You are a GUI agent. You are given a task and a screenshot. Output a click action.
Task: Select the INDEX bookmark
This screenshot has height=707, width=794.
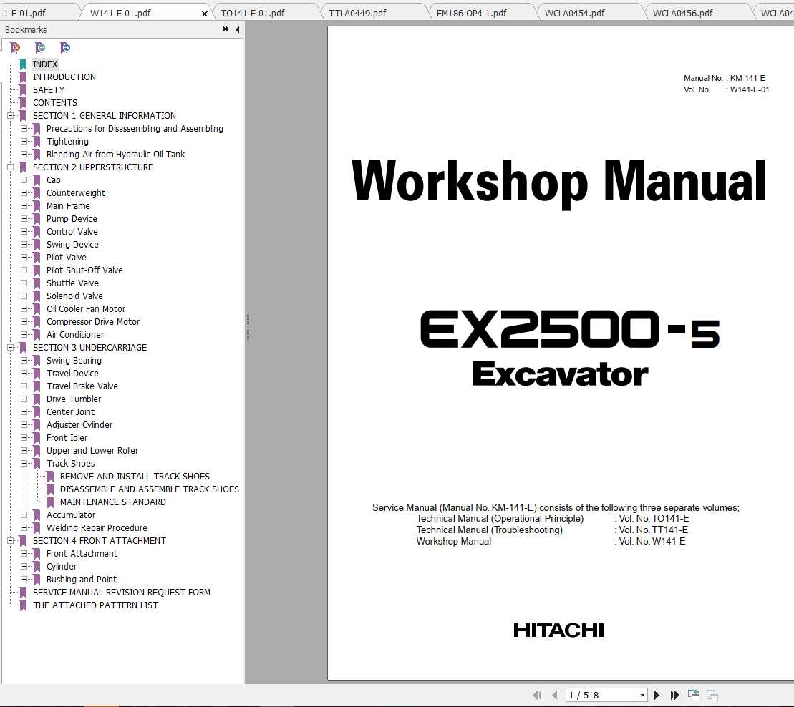(45, 64)
